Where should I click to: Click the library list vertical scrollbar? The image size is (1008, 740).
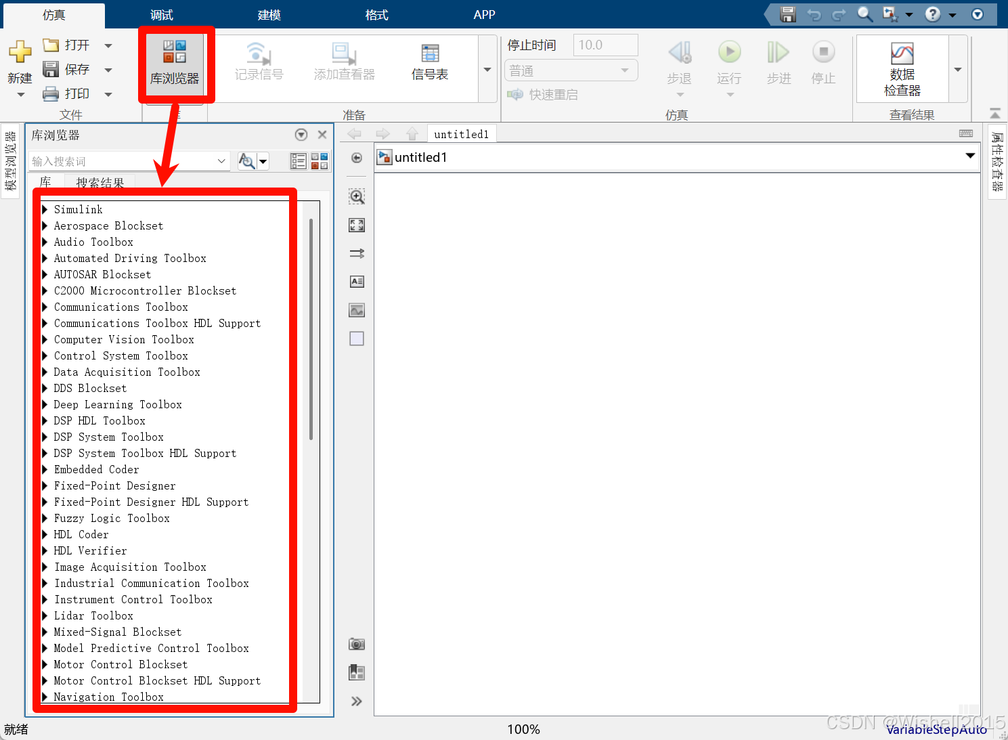click(311, 329)
